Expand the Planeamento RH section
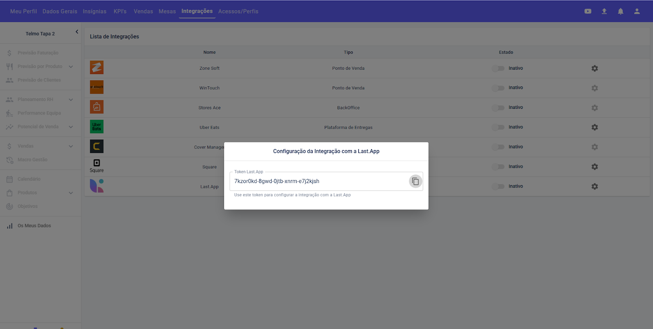Viewport: 653px width, 329px height. click(x=71, y=99)
